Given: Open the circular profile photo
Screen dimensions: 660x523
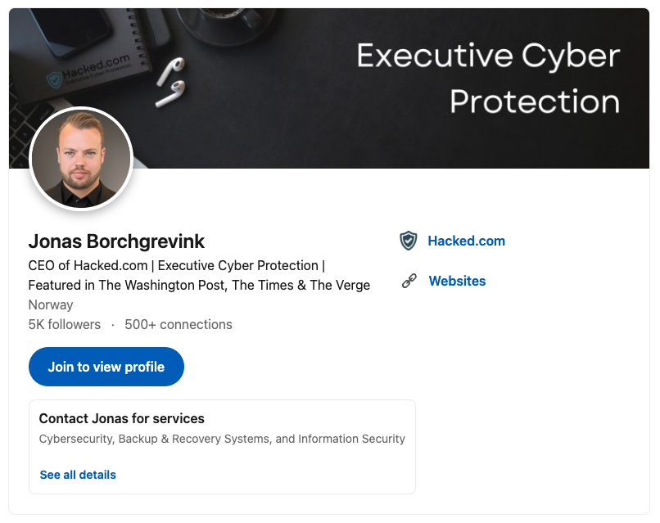Looking at the screenshot, I should tap(81, 159).
